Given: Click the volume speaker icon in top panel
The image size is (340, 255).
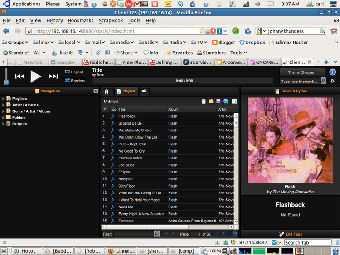Looking at the screenshot, I should (257, 4).
